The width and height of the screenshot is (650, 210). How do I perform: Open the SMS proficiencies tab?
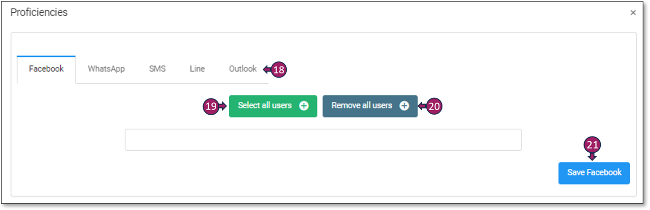(x=157, y=69)
